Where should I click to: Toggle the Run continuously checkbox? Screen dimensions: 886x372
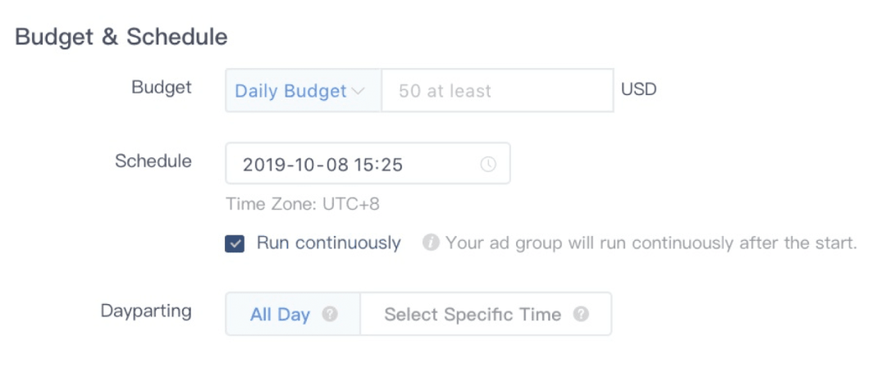point(235,243)
